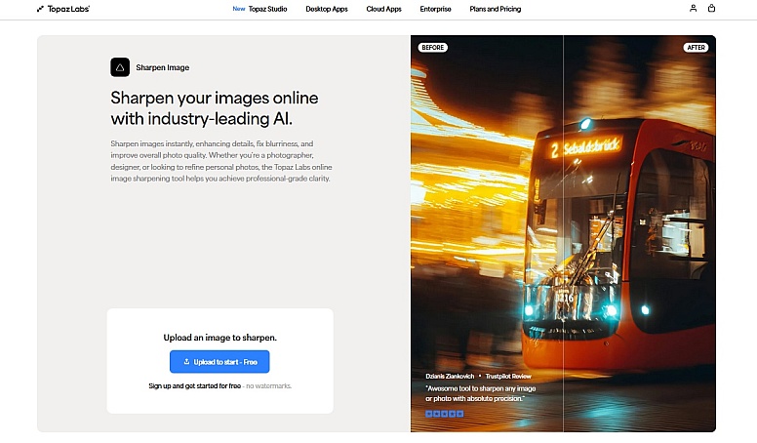Click Upload to start - Free button
Viewport: 757px width, 443px height.
pos(219,362)
